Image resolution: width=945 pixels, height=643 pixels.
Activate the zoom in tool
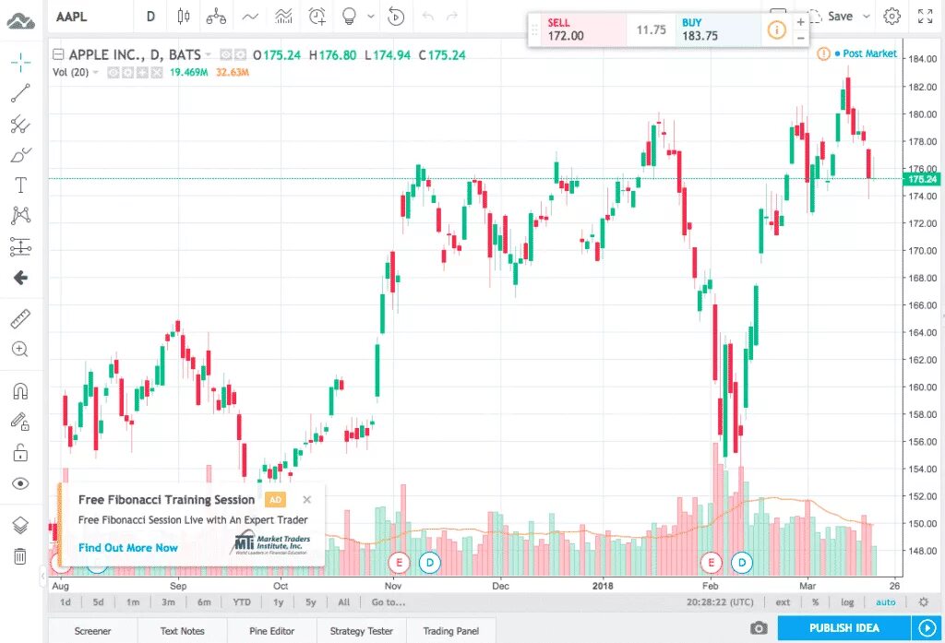pos(20,350)
